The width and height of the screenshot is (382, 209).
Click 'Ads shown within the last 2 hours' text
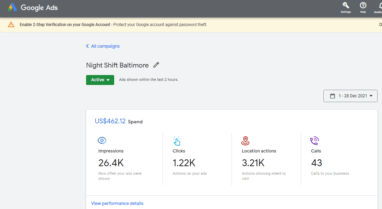pyautogui.click(x=148, y=79)
